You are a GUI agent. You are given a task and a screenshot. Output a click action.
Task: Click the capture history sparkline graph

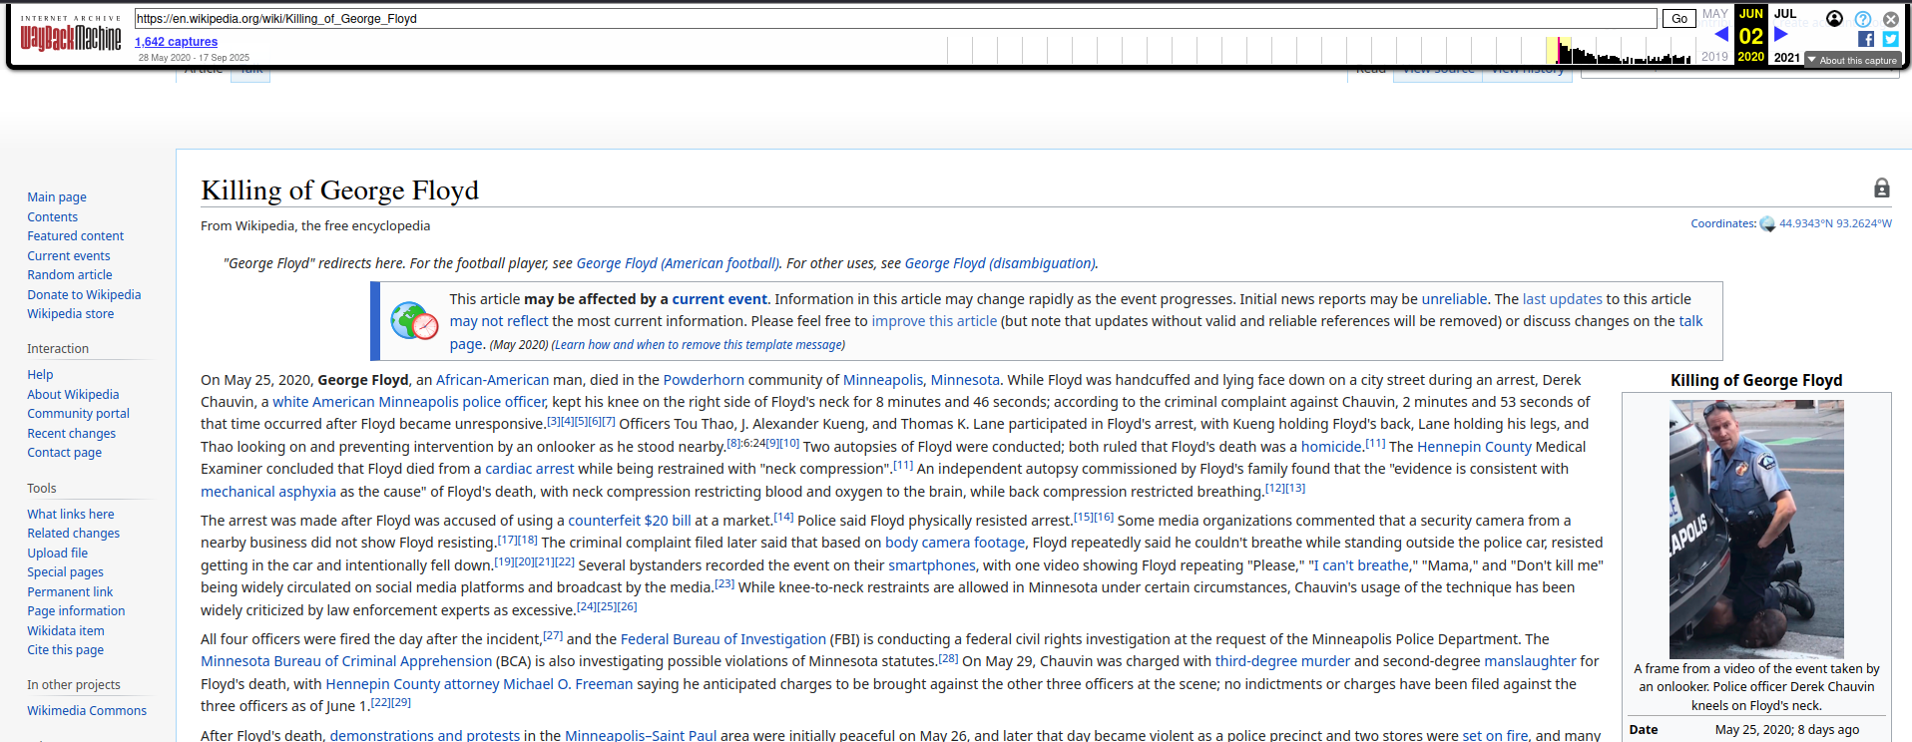(x=1318, y=50)
